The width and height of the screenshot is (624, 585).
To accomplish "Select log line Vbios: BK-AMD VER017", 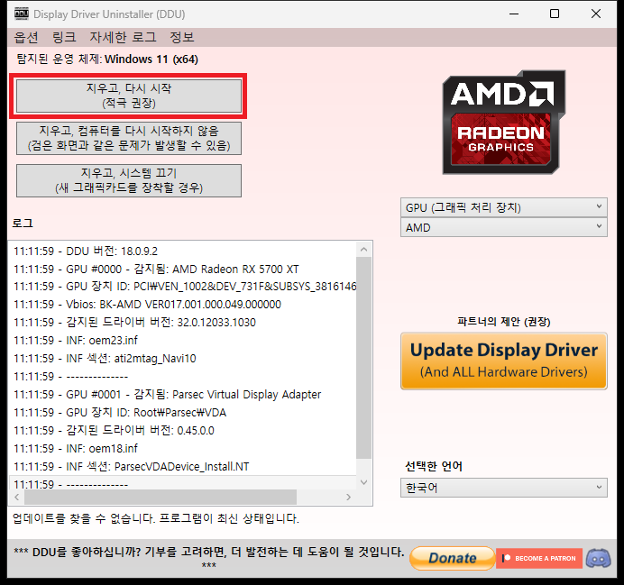I will coord(183,305).
